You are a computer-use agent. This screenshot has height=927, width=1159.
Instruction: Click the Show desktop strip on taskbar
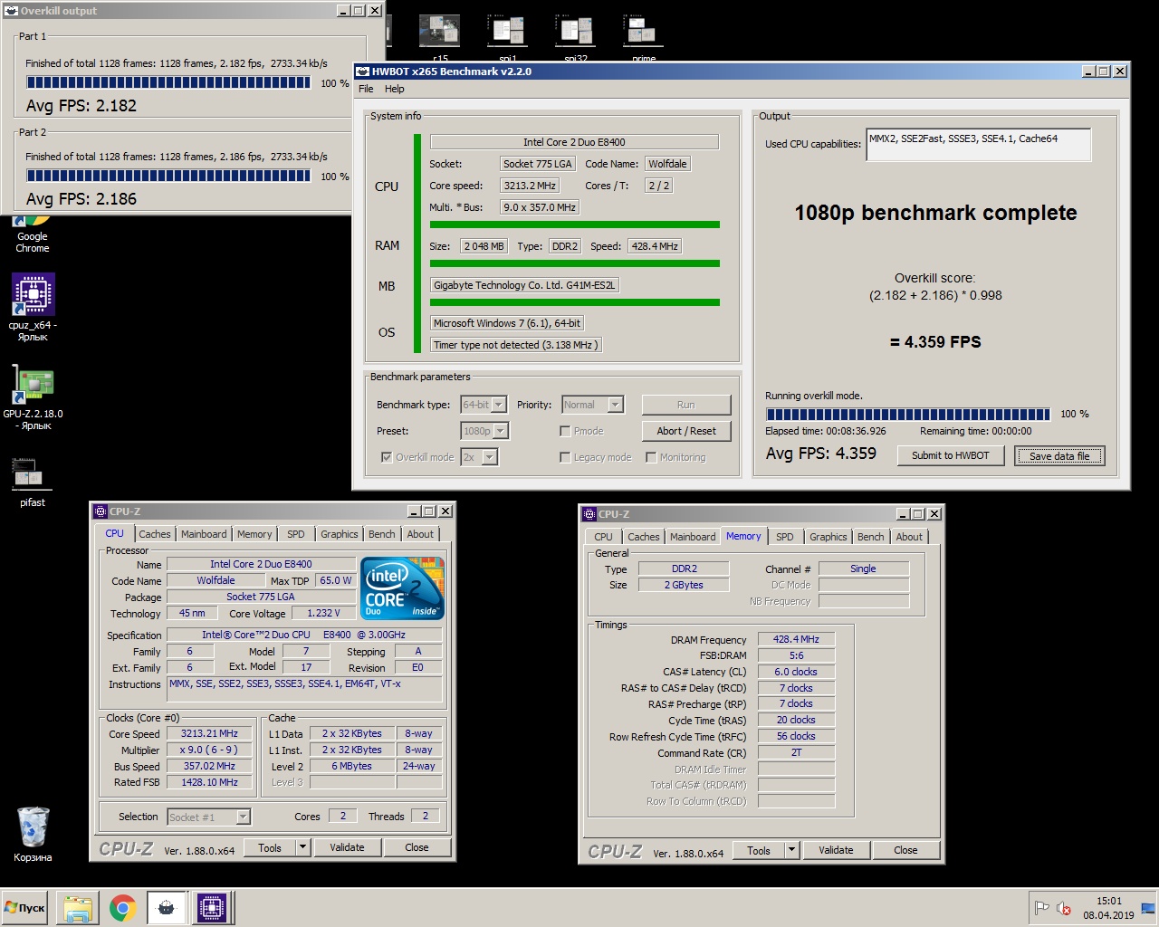1150,908
